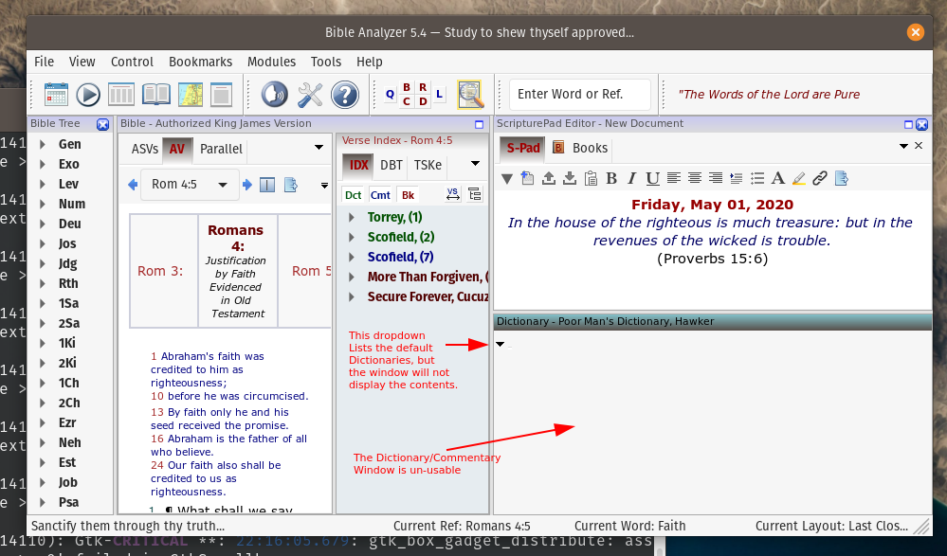
Task: Open Bible toolbar overflow arrow
Action: pos(324,186)
